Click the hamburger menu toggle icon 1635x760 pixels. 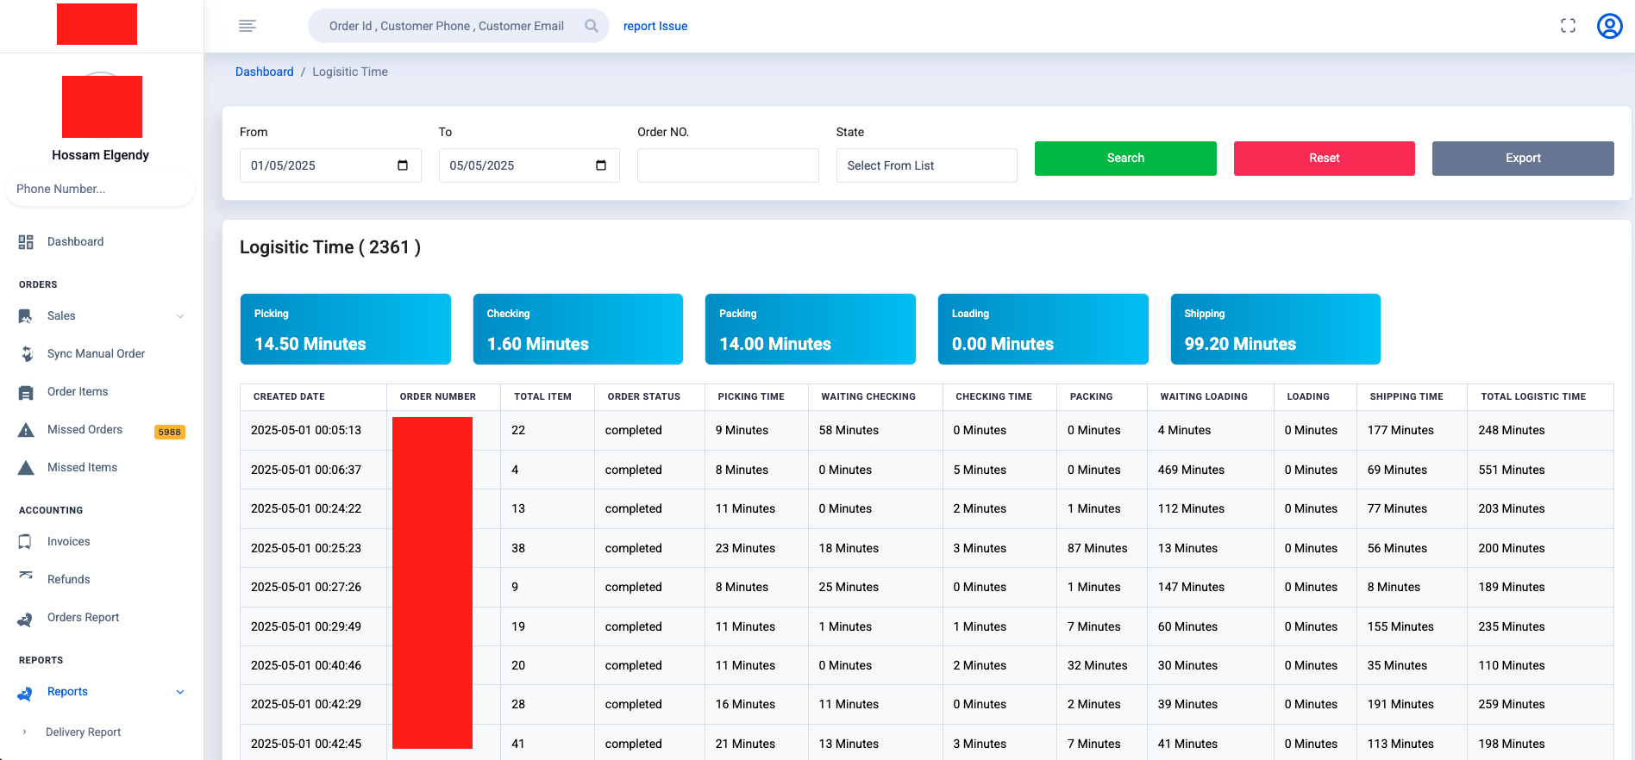(247, 26)
